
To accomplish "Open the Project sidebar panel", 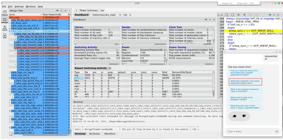I will [x=5, y=13].
